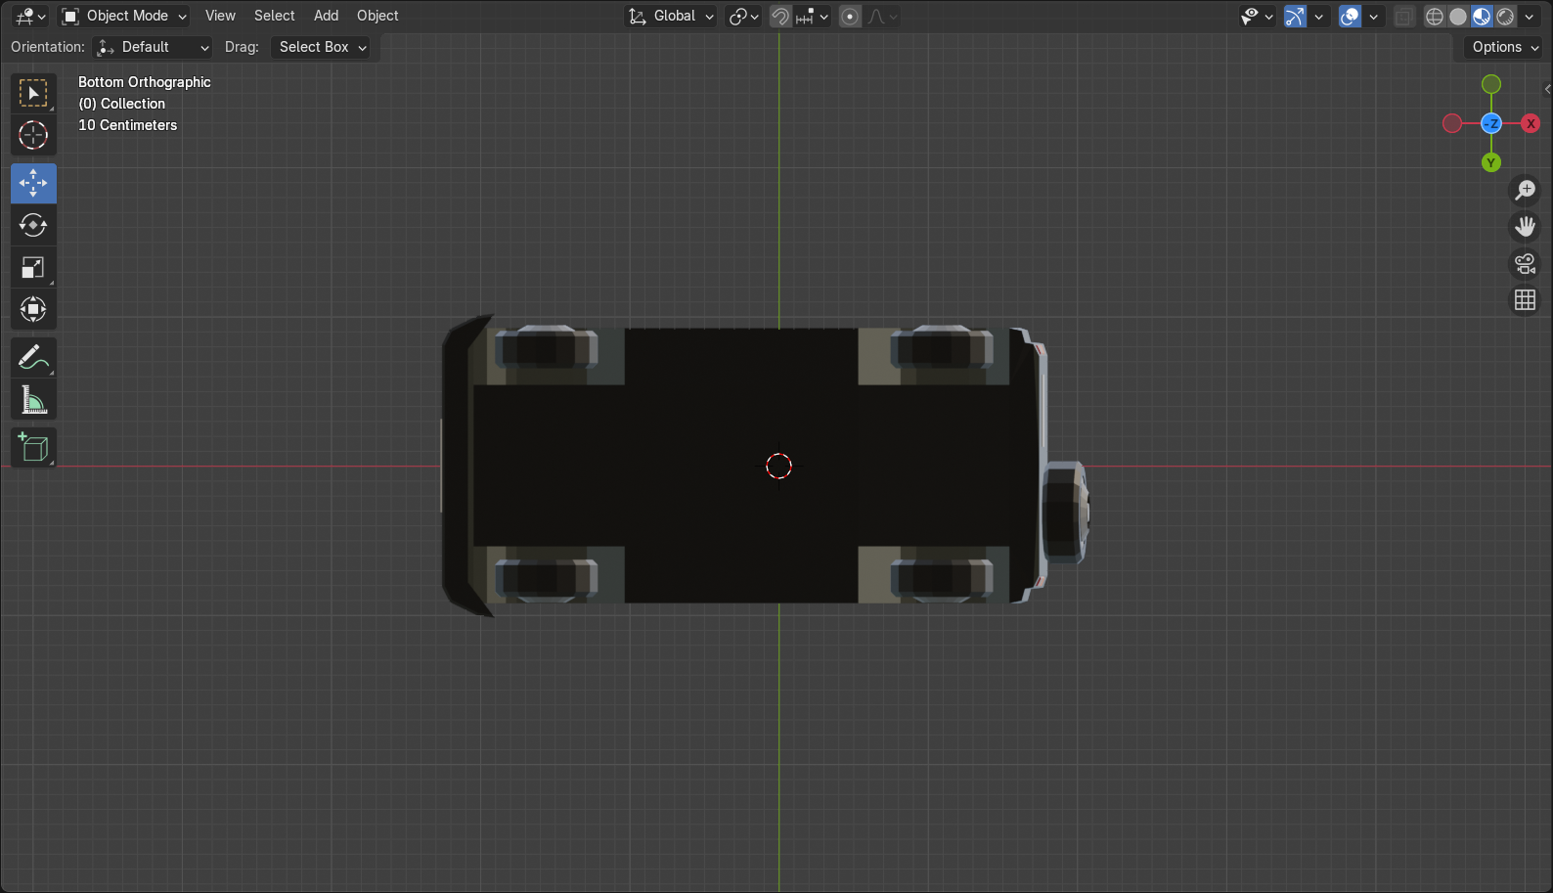Open the Object Mode dropdown

pos(124,16)
